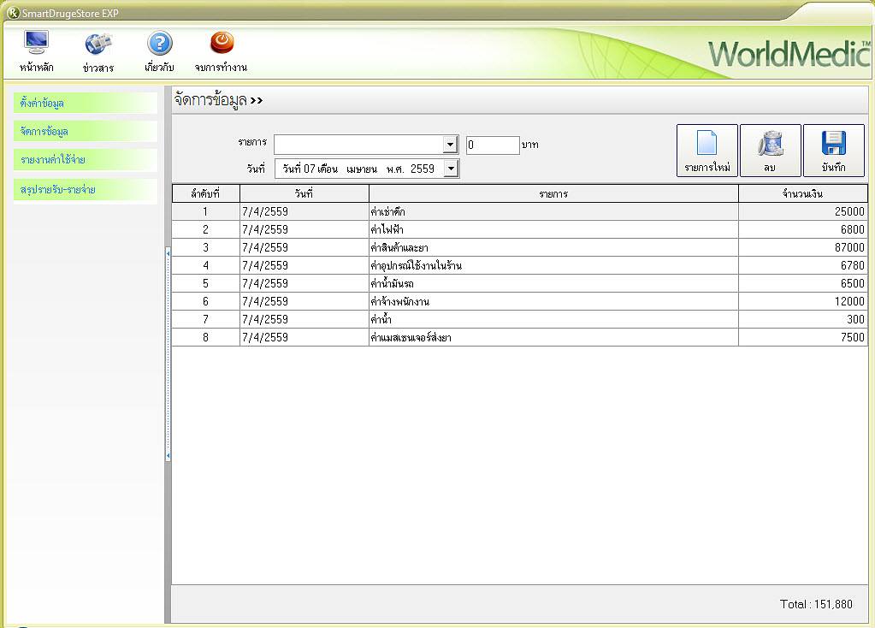Click the SmartDrugeStore title bar app icon
This screenshot has height=628, width=875.
point(12,12)
